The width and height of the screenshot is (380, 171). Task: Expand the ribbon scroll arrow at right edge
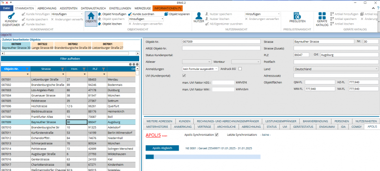coord(378,21)
